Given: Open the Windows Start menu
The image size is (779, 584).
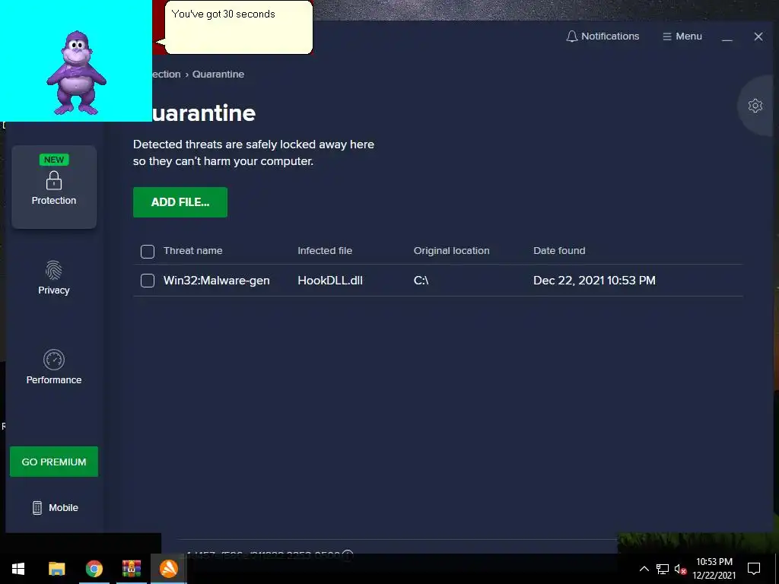Looking at the screenshot, I should [x=18, y=569].
